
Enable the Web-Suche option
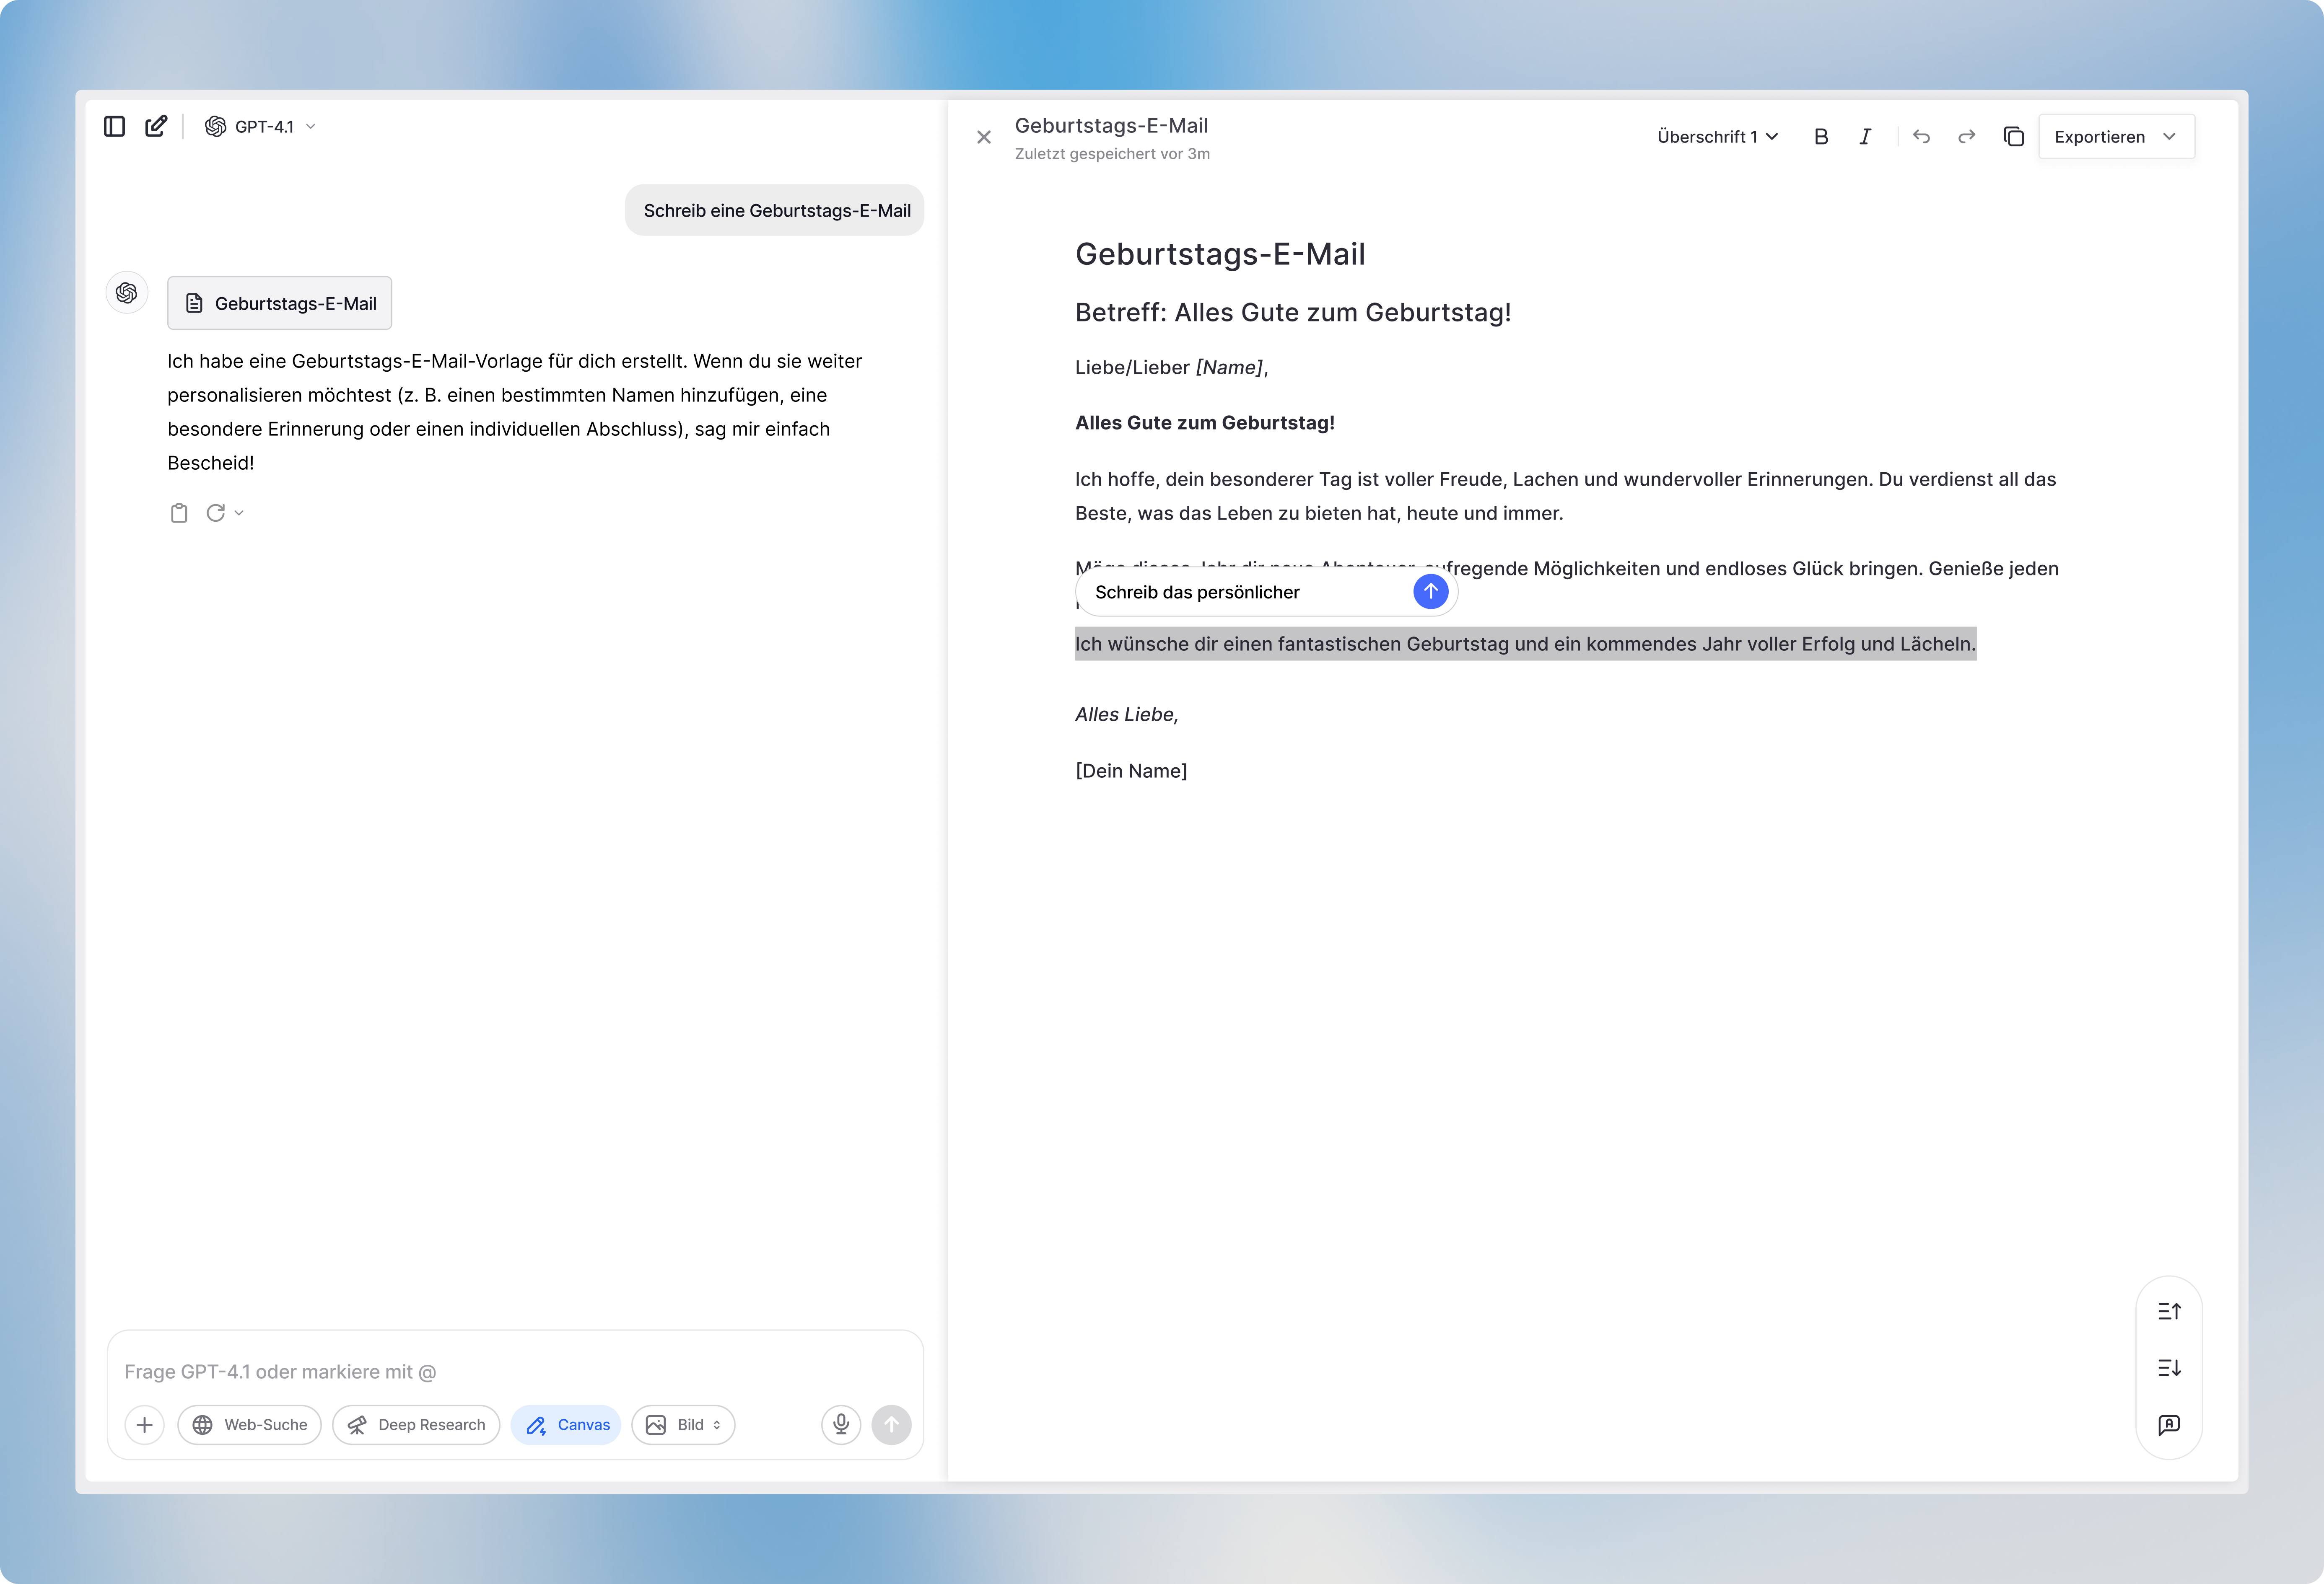(x=250, y=1424)
